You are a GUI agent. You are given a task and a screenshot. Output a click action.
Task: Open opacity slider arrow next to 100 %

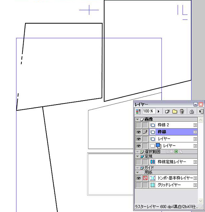[159, 111]
